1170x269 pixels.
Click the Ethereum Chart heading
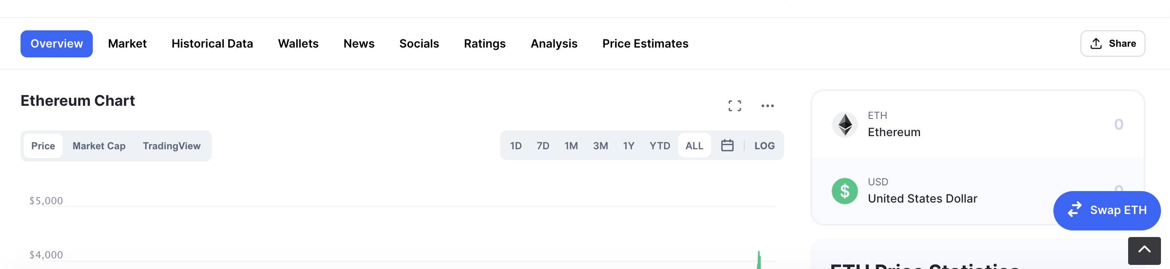tap(77, 100)
